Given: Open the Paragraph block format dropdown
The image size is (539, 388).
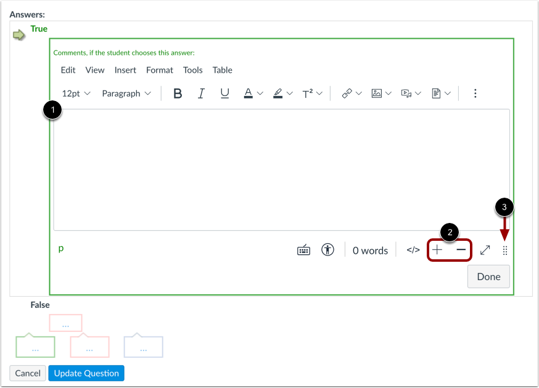Looking at the screenshot, I should pyautogui.click(x=126, y=94).
